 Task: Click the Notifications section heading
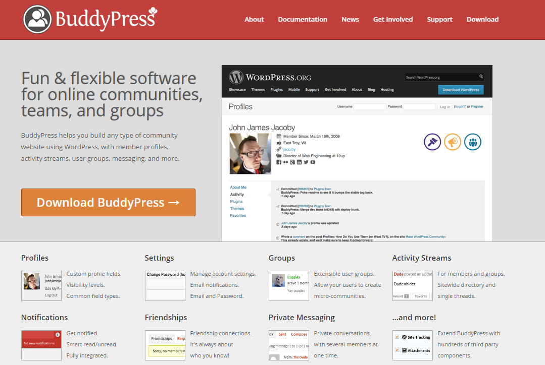(x=44, y=318)
